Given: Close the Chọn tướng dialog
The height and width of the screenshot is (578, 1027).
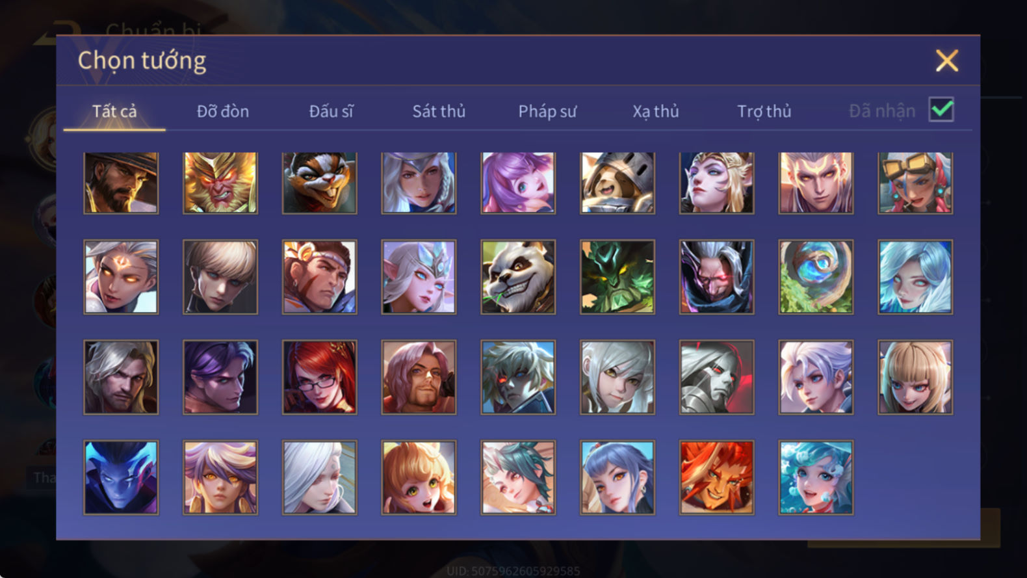Looking at the screenshot, I should point(947,60).
